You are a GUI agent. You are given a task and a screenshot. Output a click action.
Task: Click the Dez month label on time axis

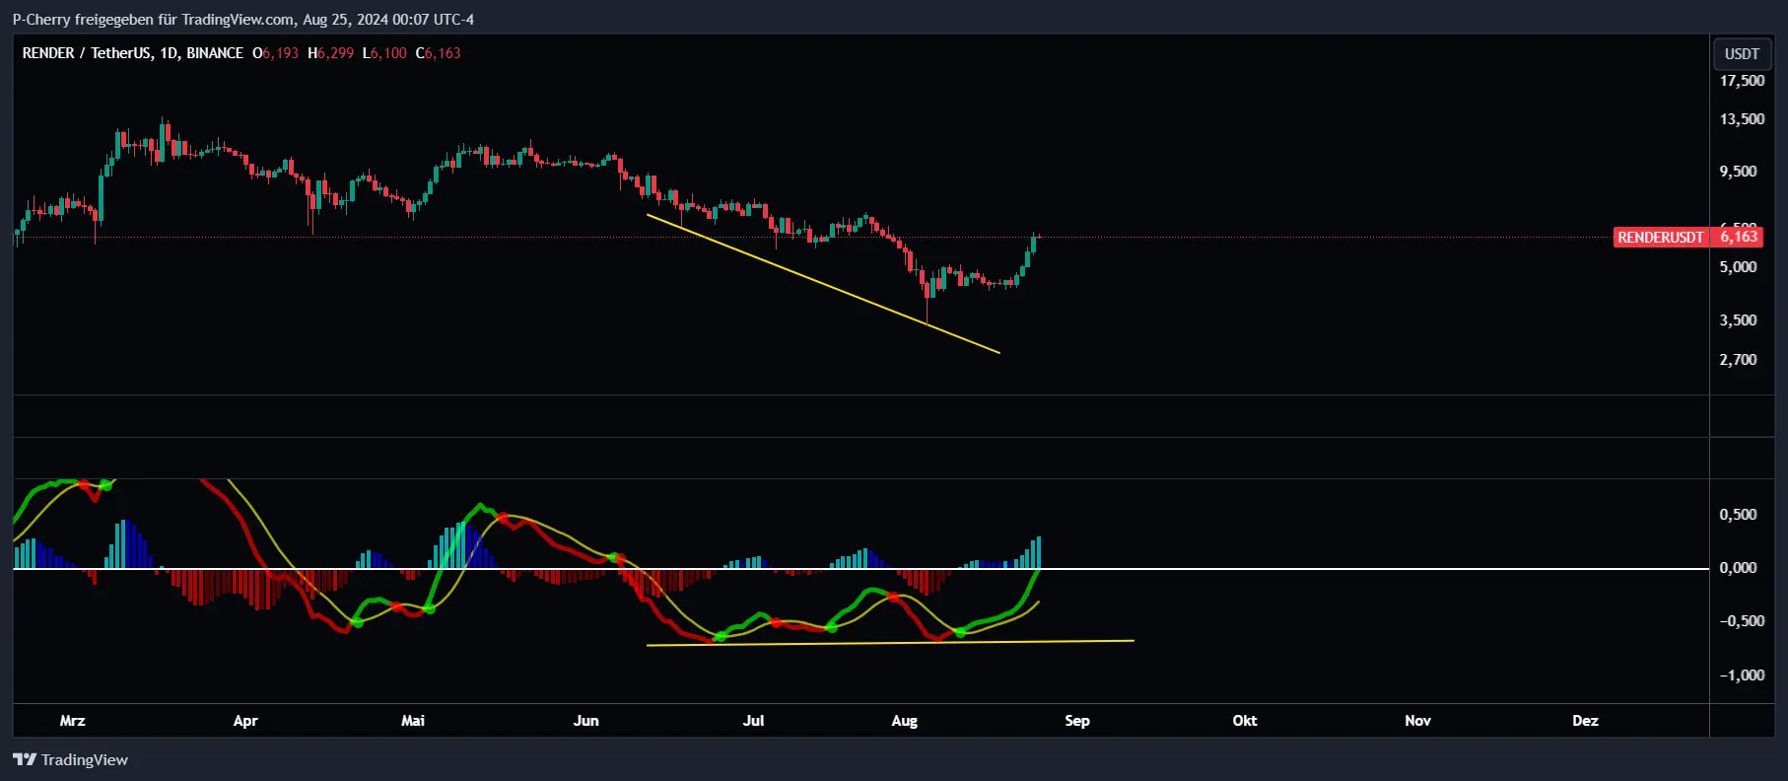pos(1585,721)
